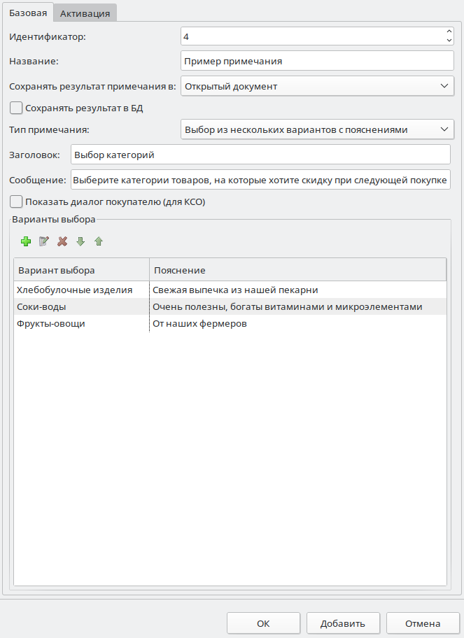Image resolution: width=464 pixels, height=638 pixels.
Task: Select the Базовая tab
Action: [28, 13]
